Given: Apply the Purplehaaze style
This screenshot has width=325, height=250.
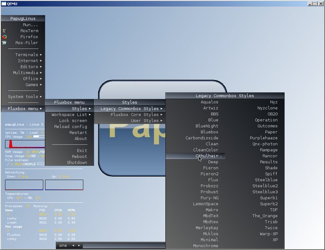Looking at the screenshot, I should pos(254,138).
